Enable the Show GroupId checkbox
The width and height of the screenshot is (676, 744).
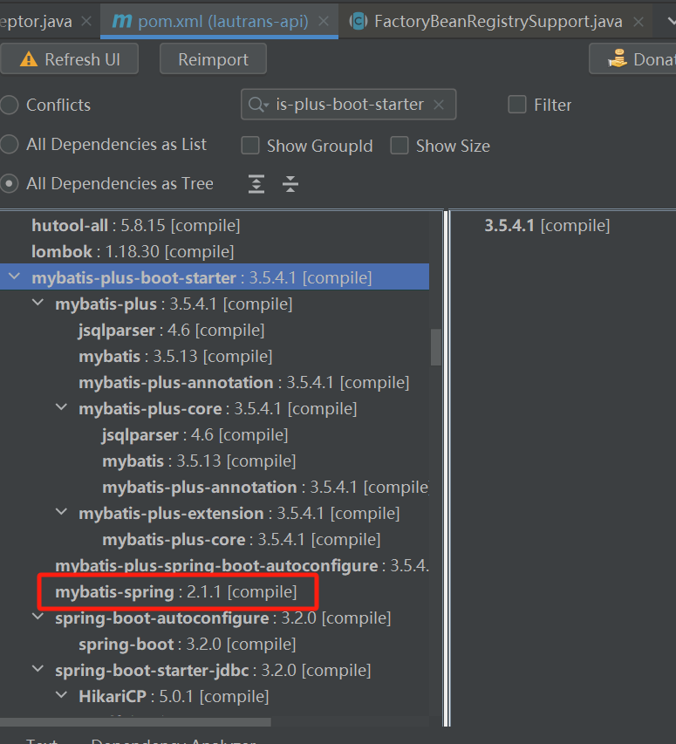pos(250,146)
